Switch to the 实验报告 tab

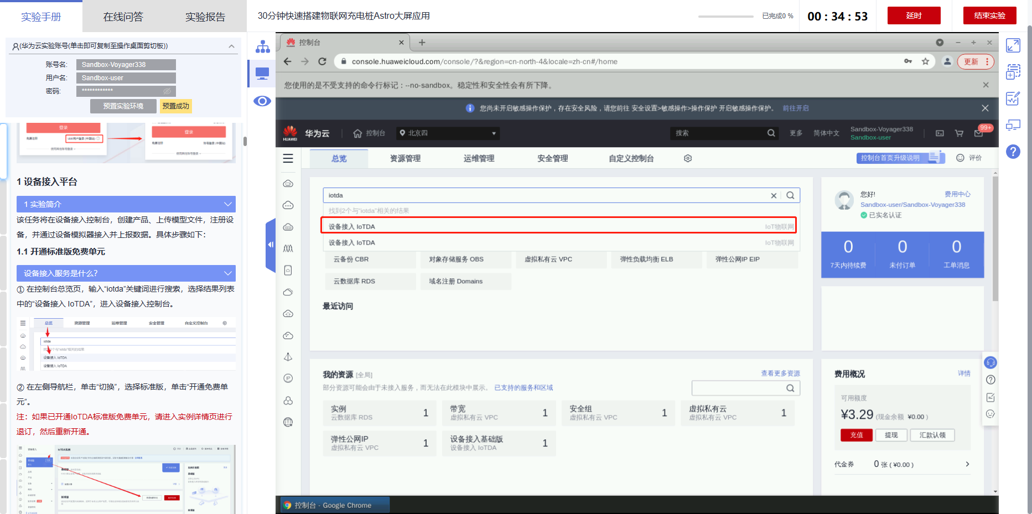click(205, 17)
